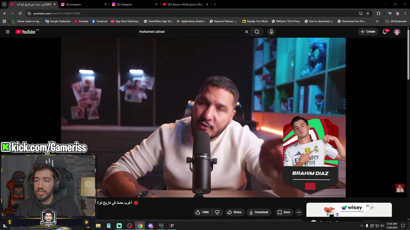410x230 pixels.
Task: Clear the search text with the X icon
Action: pyautogui.click(x=247, y=32)
